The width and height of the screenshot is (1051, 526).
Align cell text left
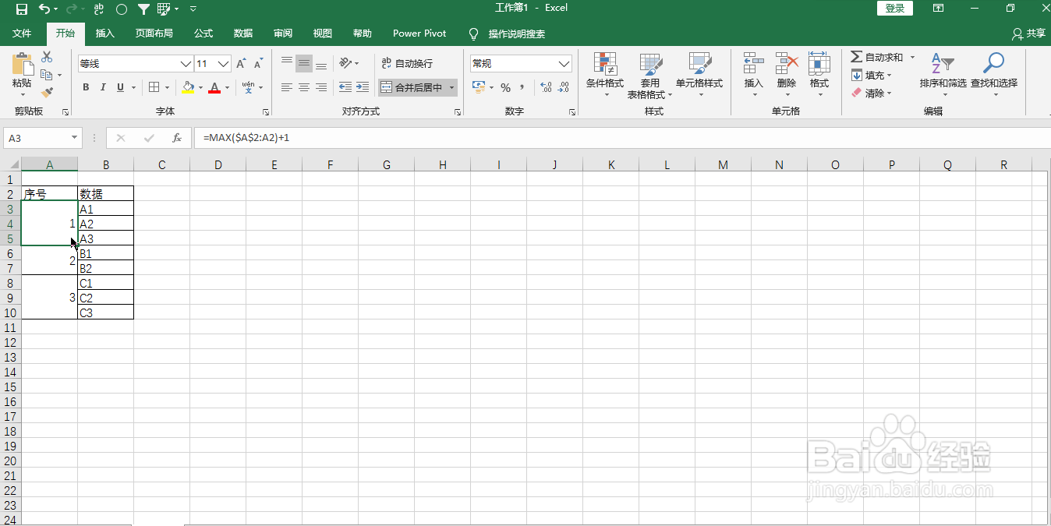pos(287,87)
